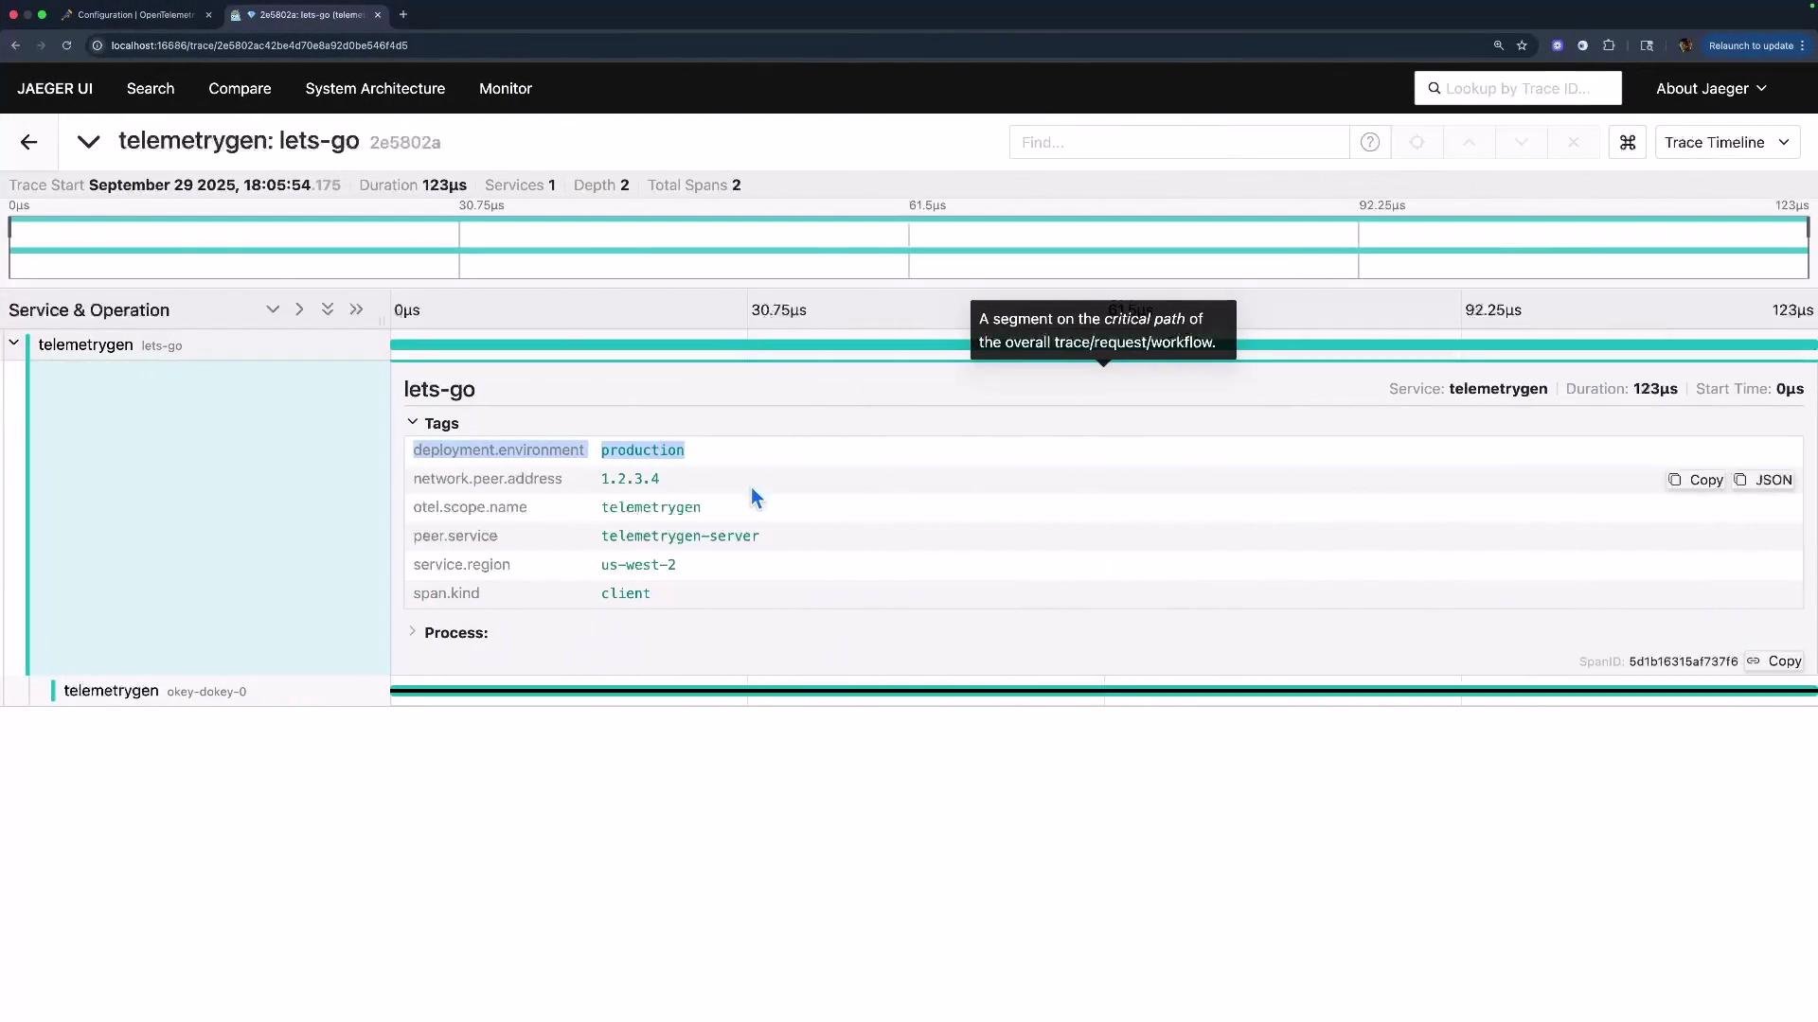Open System Architecture page
Viewport: 1818px width, 1022px height.
click(x=375, y=88)
